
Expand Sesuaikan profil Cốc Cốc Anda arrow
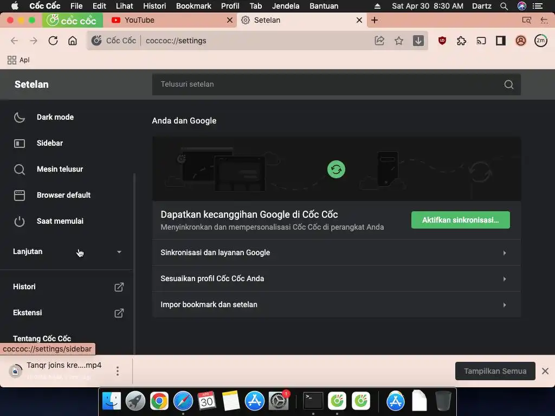(x=505, y=279)
